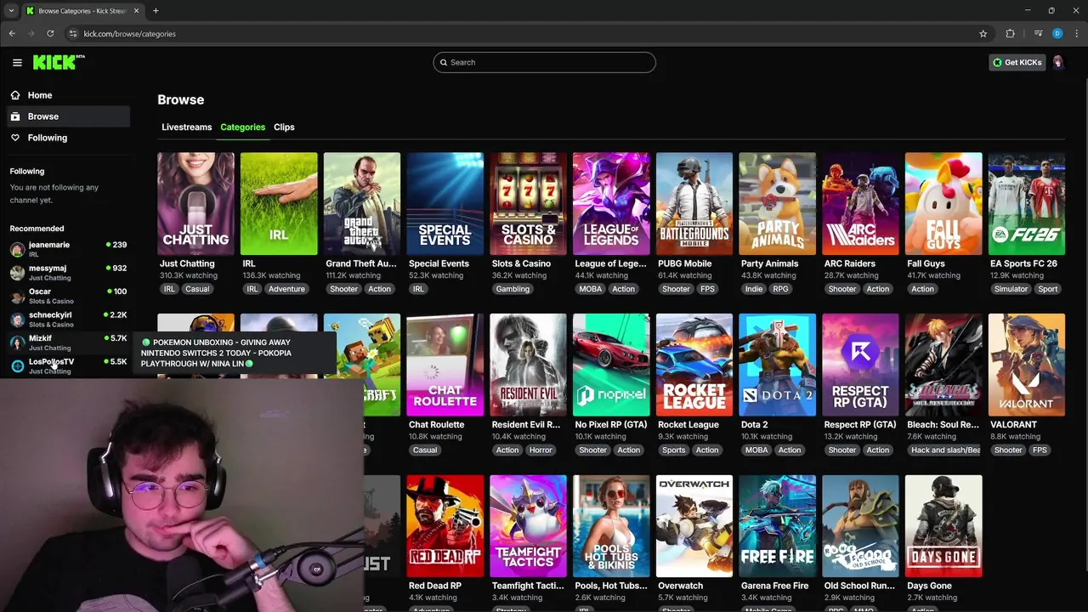Screen dimensions: 1088x612
Task: Open schneckyirl channel avatar
Action: point(17,320)
